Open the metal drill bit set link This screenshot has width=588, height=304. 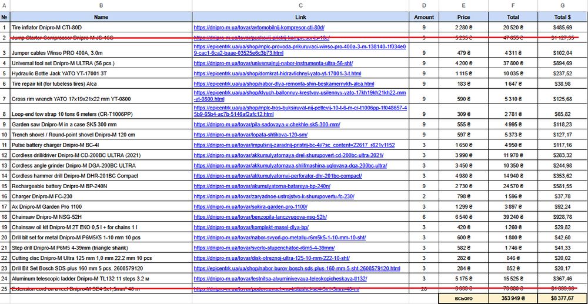pyautogui.click(x=280, y=238)
